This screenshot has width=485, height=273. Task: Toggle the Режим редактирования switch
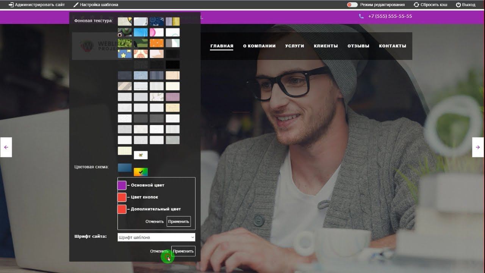point(352,5)
